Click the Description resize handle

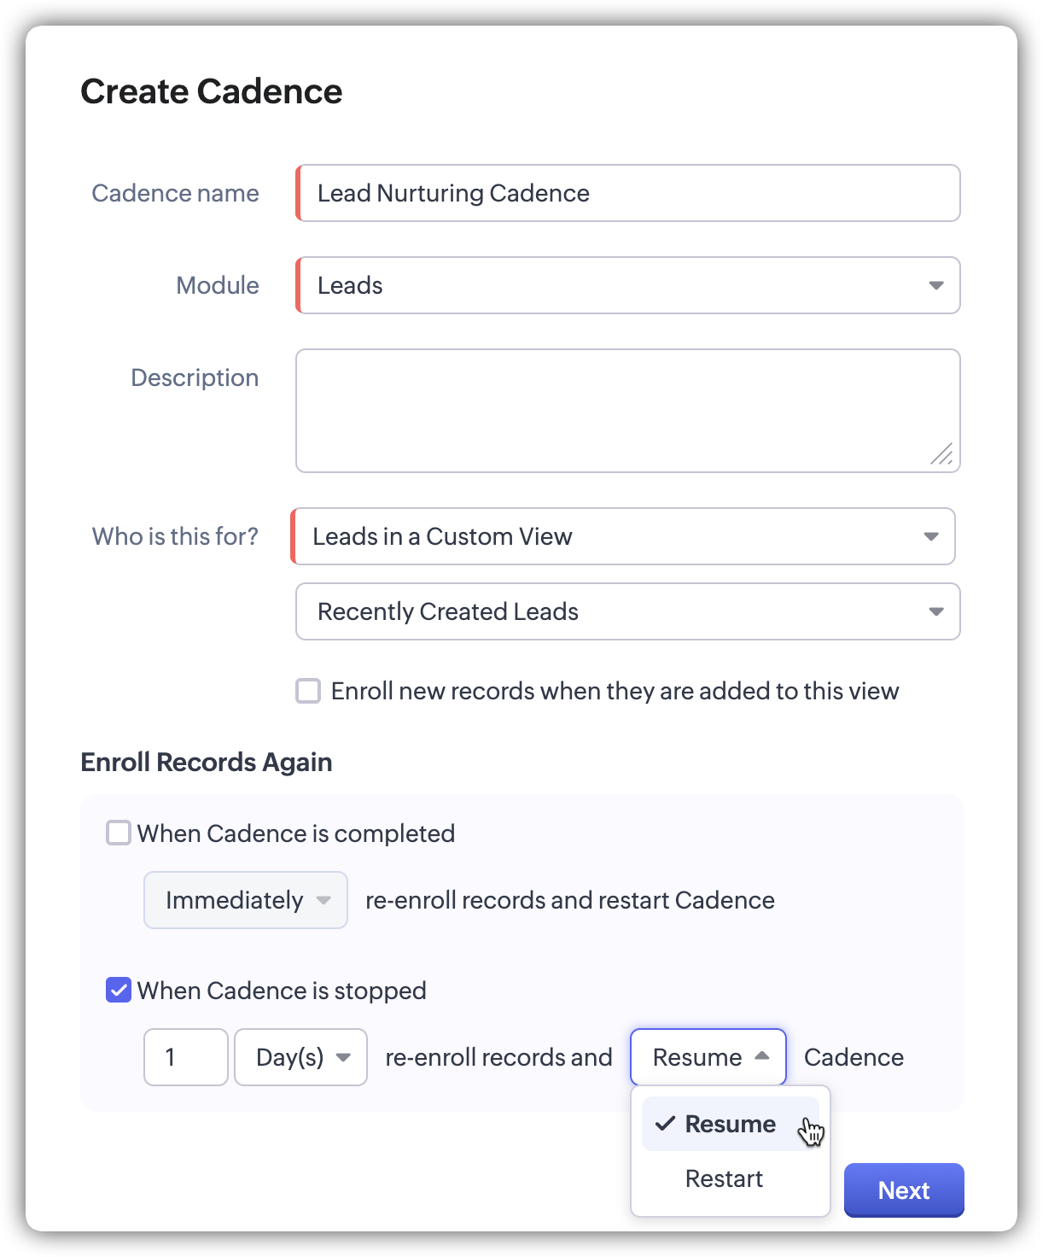941,454
